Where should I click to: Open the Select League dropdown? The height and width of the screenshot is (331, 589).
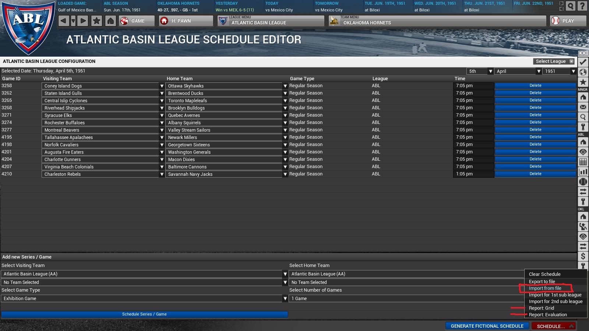coord(554,61)
